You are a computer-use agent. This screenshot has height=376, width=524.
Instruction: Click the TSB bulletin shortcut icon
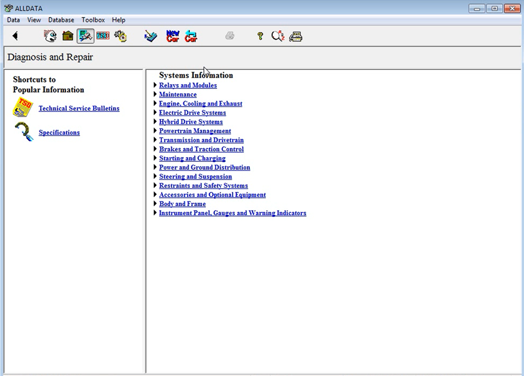click(x=23, y=107)
